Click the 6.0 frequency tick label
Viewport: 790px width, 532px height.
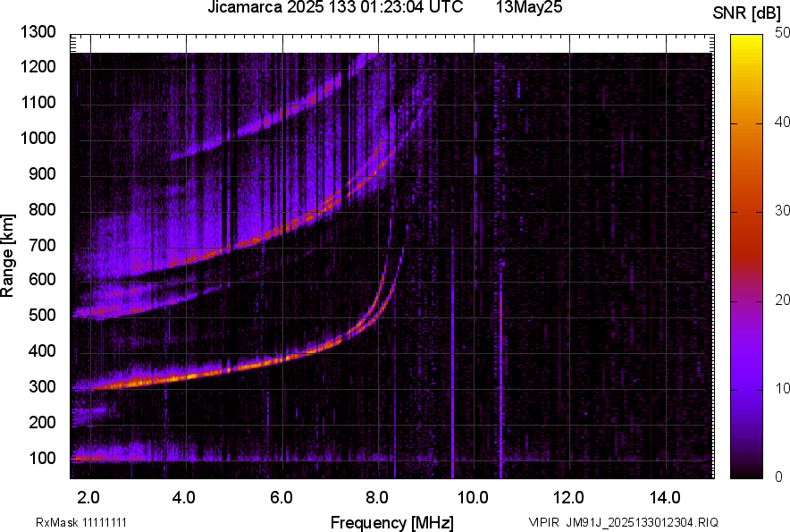click(282, 498)
